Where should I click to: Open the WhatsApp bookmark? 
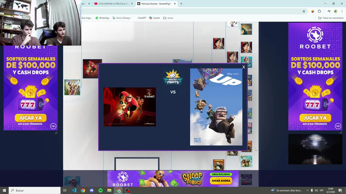tap(102, 18)
